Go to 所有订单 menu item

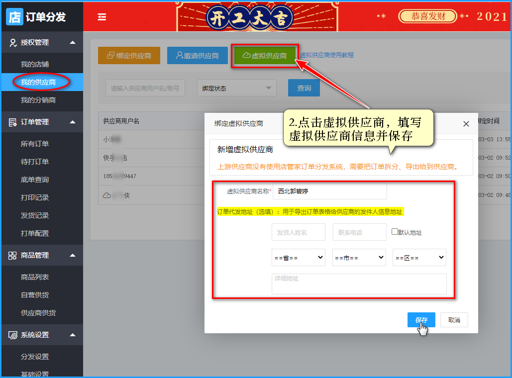click(35, 144)
